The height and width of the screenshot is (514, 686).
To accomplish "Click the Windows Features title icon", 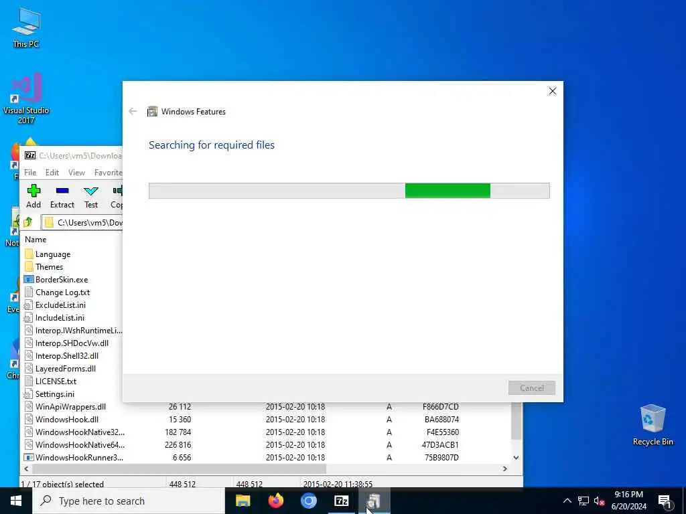I will pos(152,112).
